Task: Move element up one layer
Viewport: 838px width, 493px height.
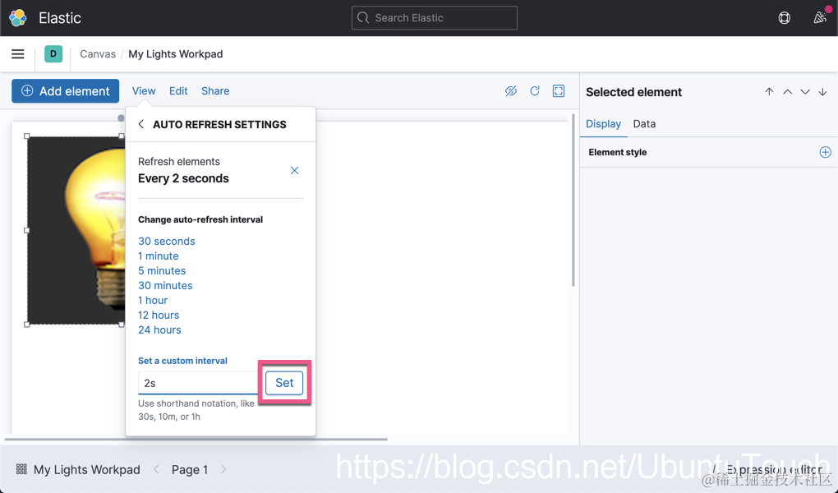Action: pyautogui.click(x=787, y=91)
